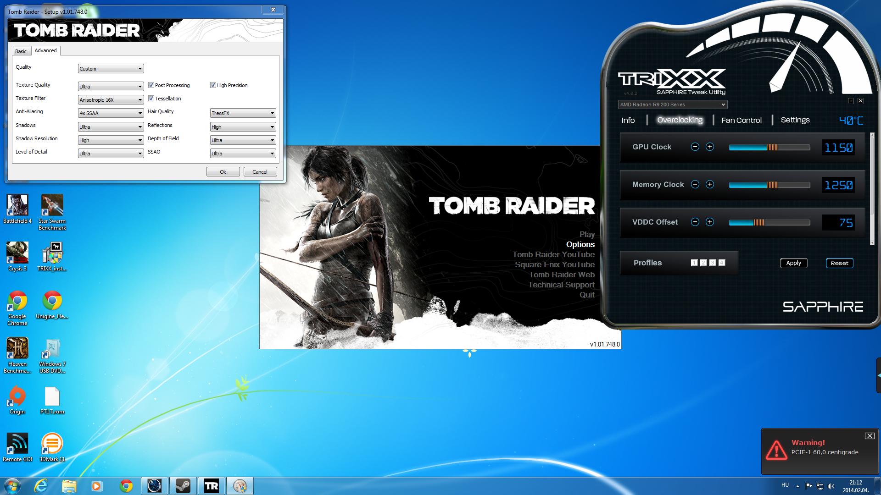881x495 pixels.
Task: Open Chrome from the taskbar
Action: 126,486
